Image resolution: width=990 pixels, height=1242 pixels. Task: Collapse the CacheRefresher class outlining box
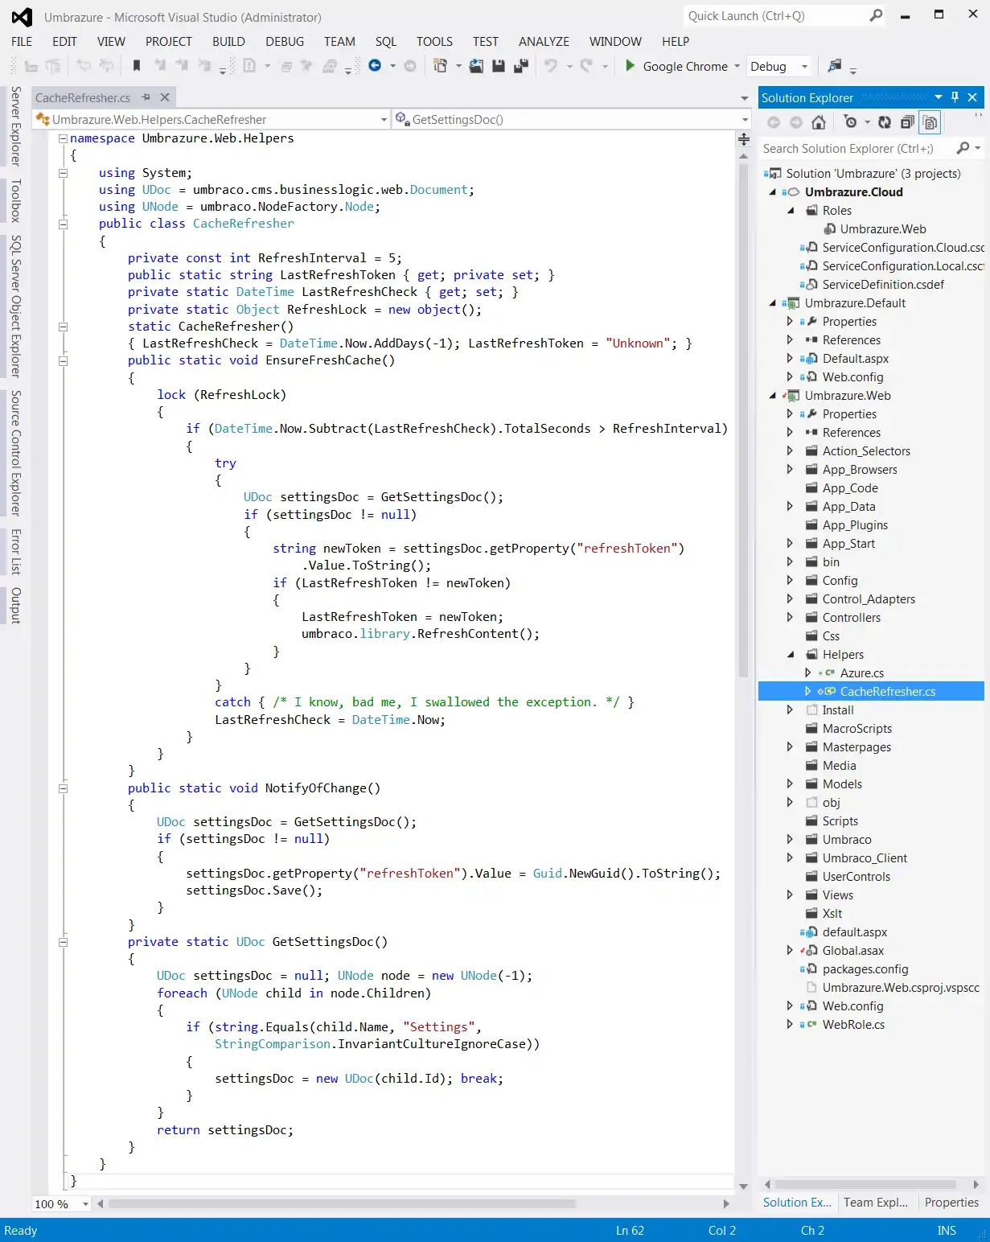coord(63,224)
